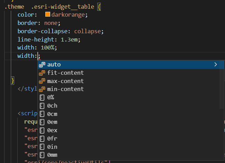This screenshot has width=225, height=163.
Task: Click the icon next to max-content
Action: (x=42, y=81)
